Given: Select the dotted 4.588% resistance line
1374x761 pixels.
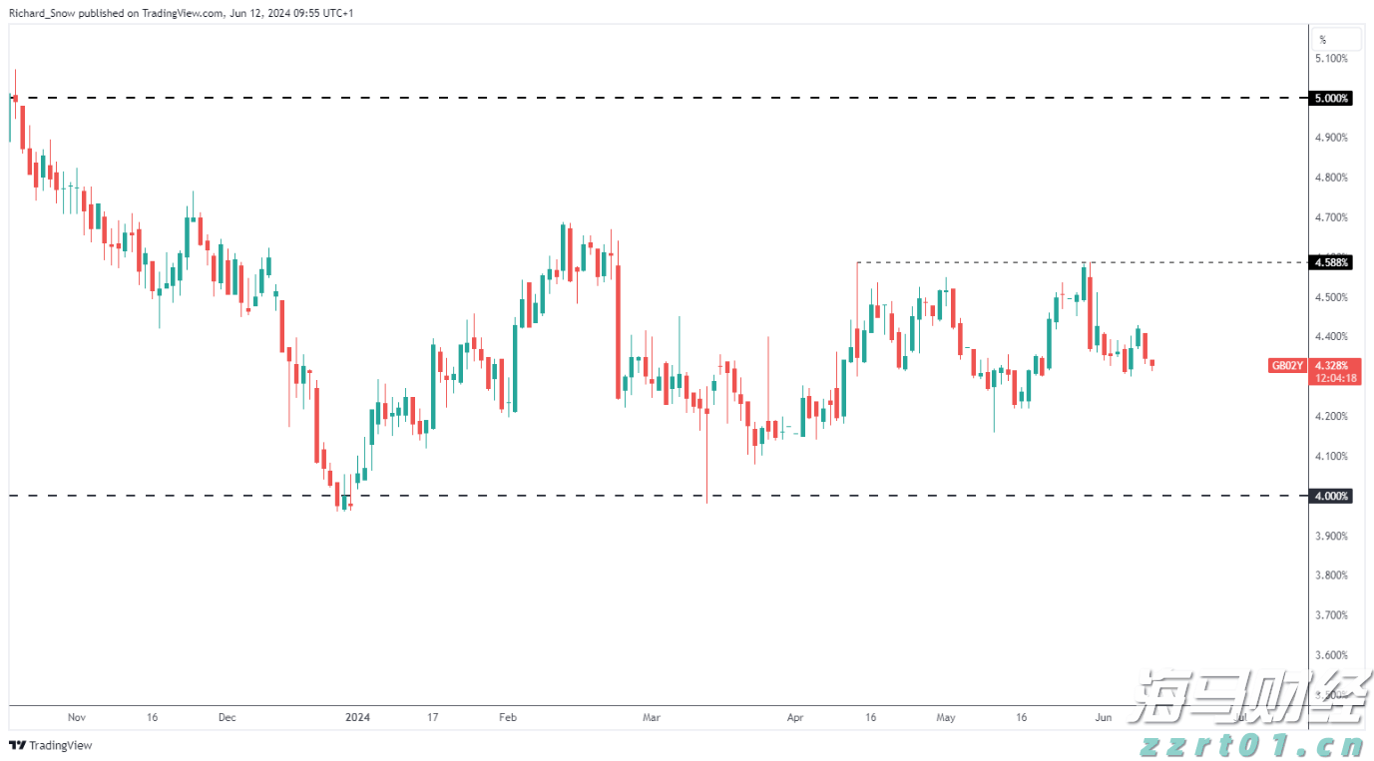Looking at the screenshot, I should click(x=1082, y=262).
